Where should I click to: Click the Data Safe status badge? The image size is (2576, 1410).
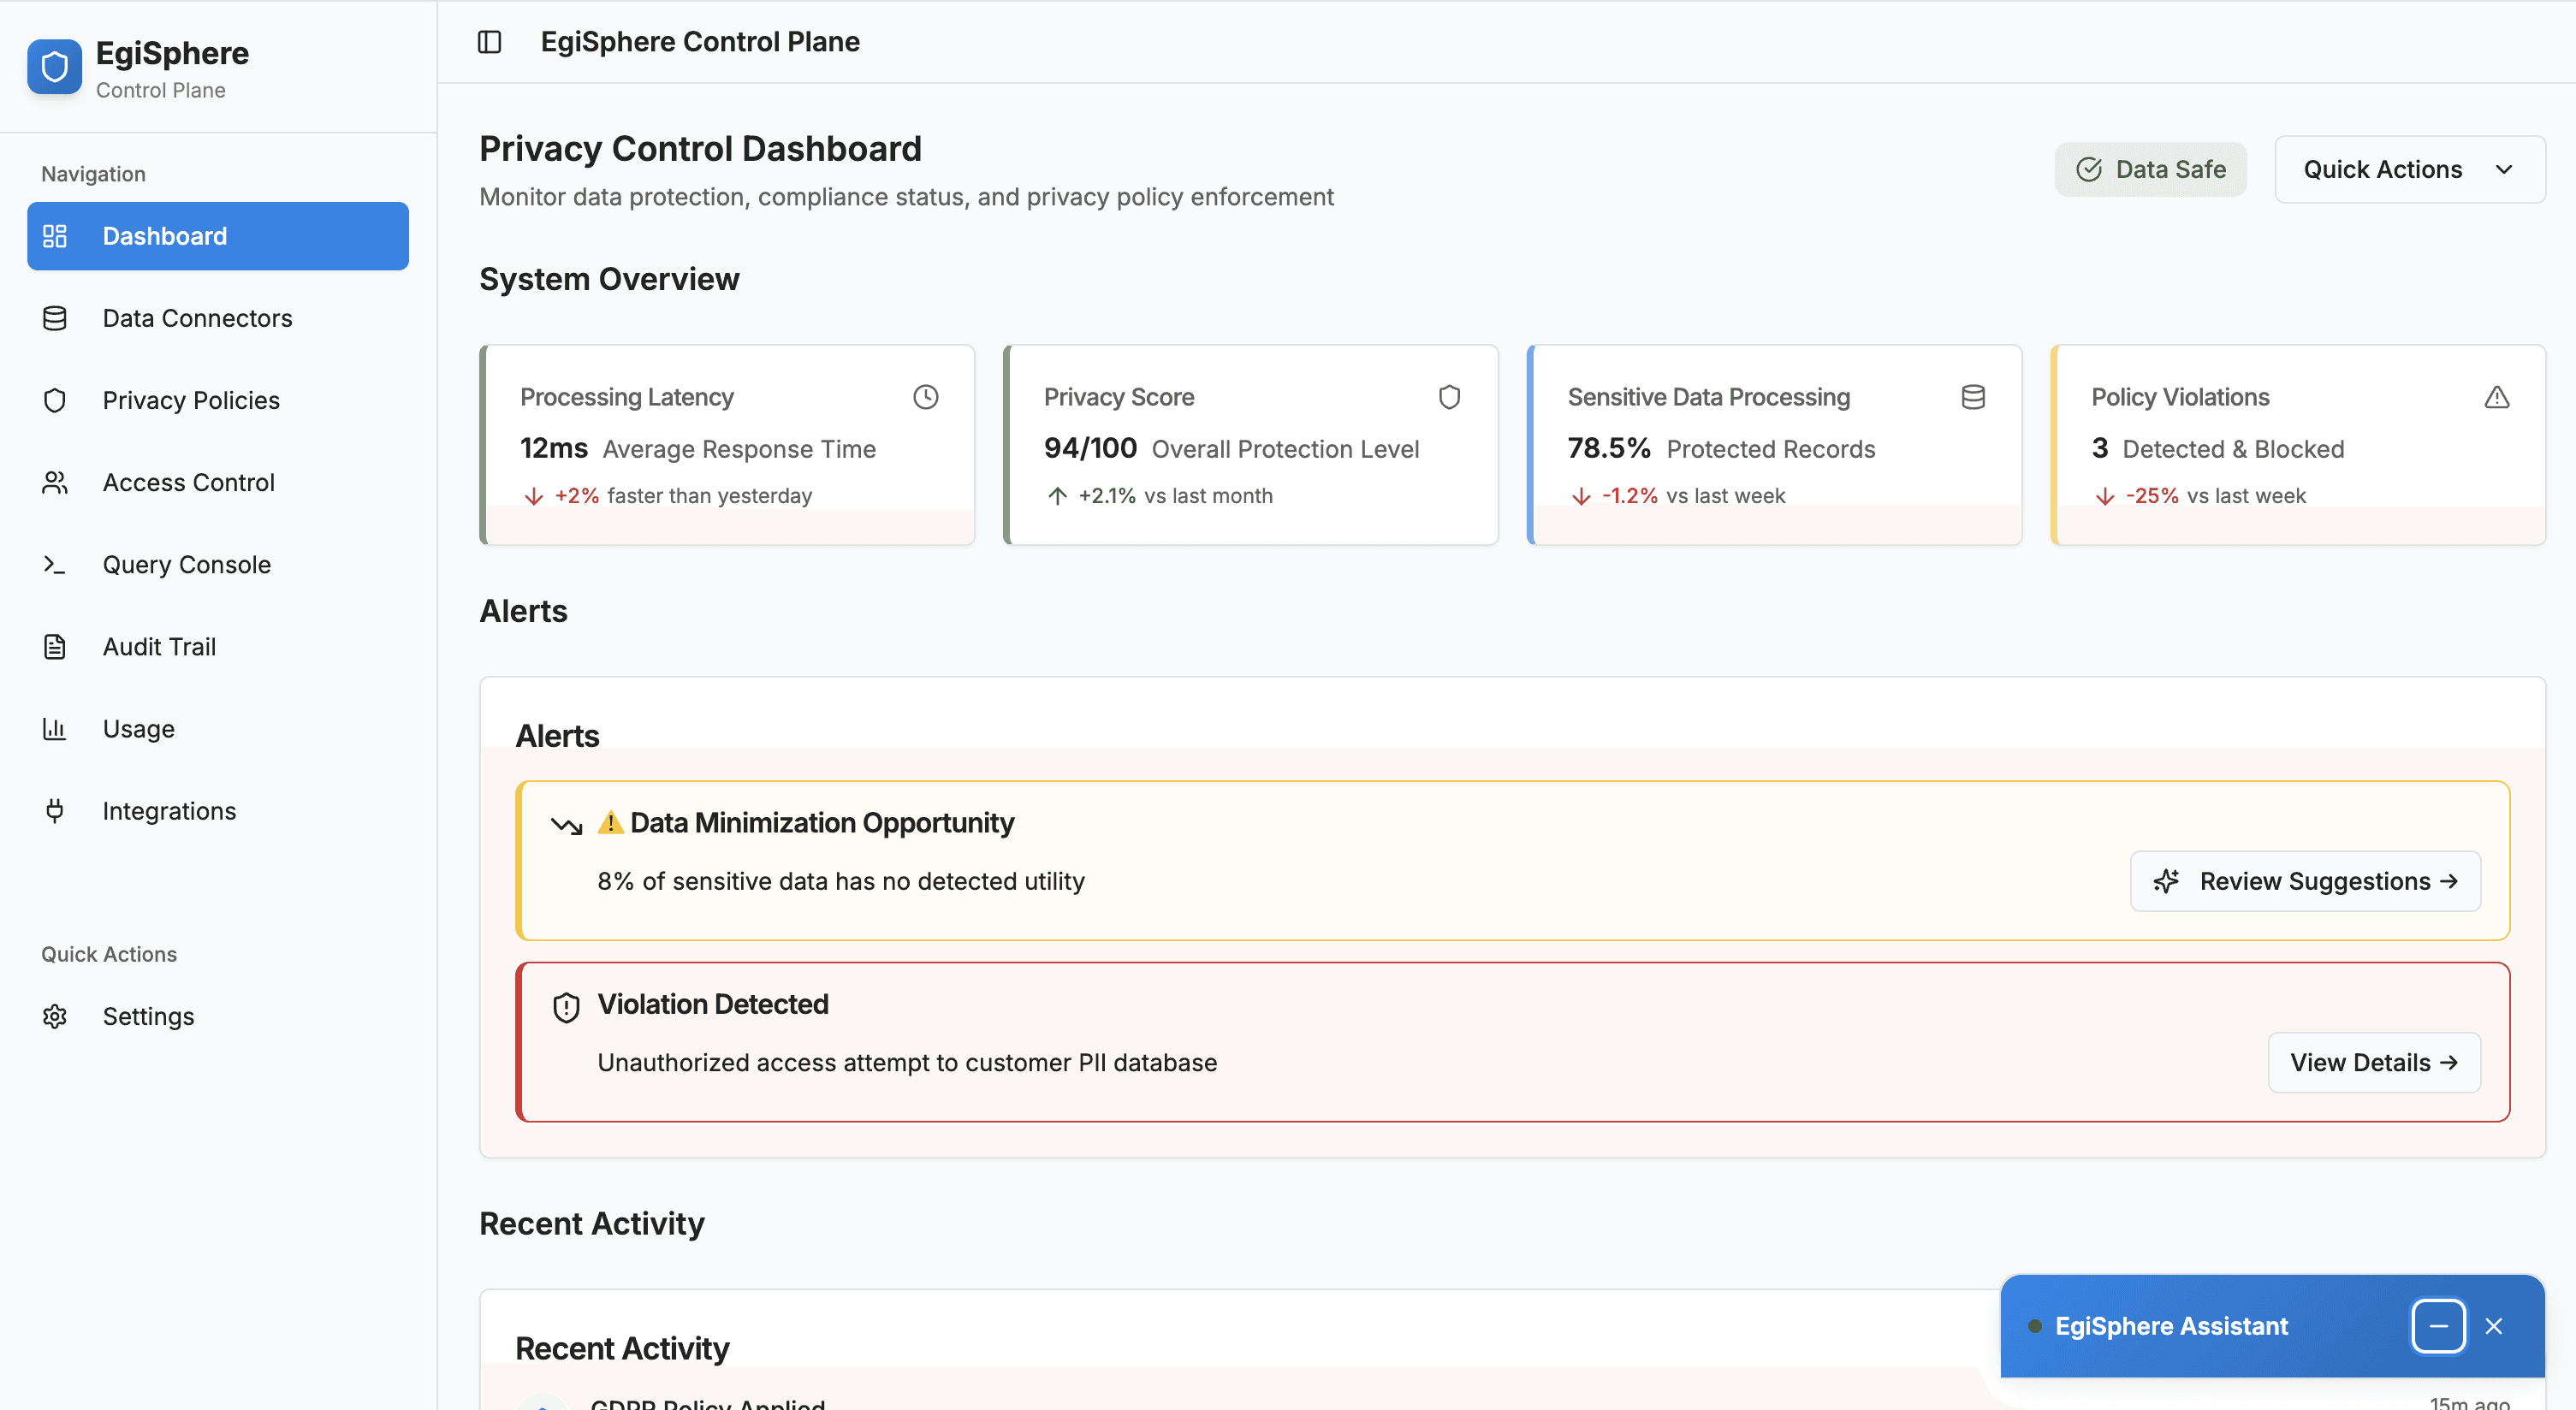2150,169
